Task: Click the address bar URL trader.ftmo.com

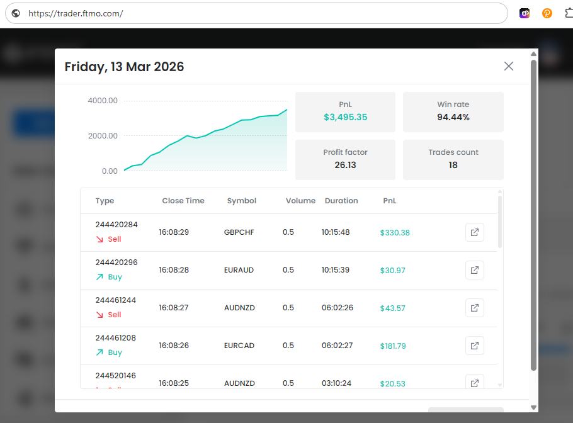Action: click(x=76, y=13)
